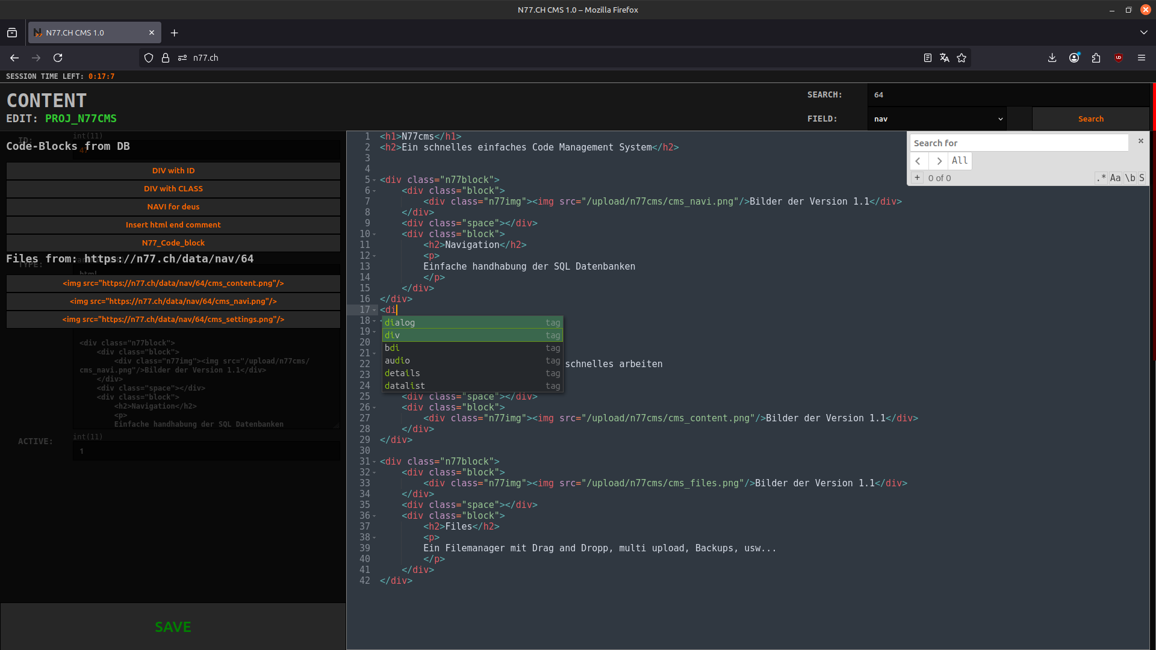Toggle whole word search (\b)
Screen dimensions: 1156x650
pyautogui.click(x=1130, y=178)
